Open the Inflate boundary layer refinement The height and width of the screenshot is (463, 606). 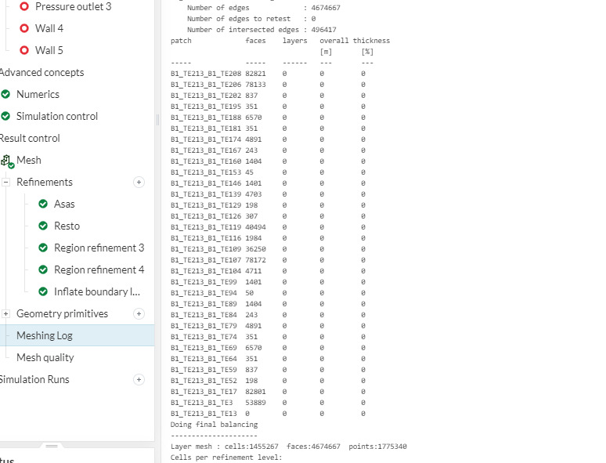(x=96, y=291)
